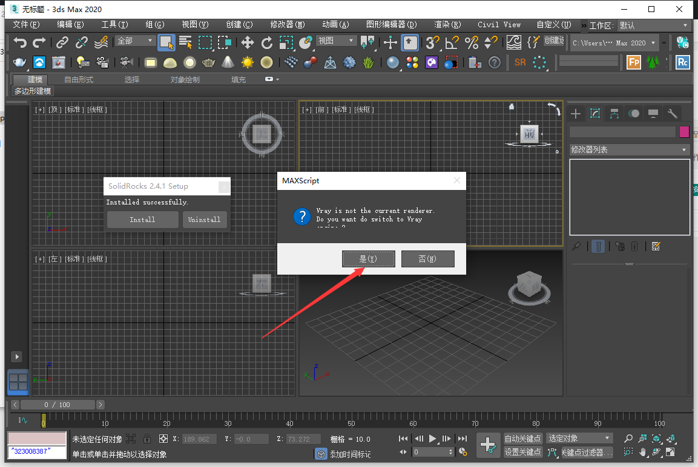Activate the Select and Rotate tool
Viewport: 698px width, 467px height.
(x=266, y=43)
